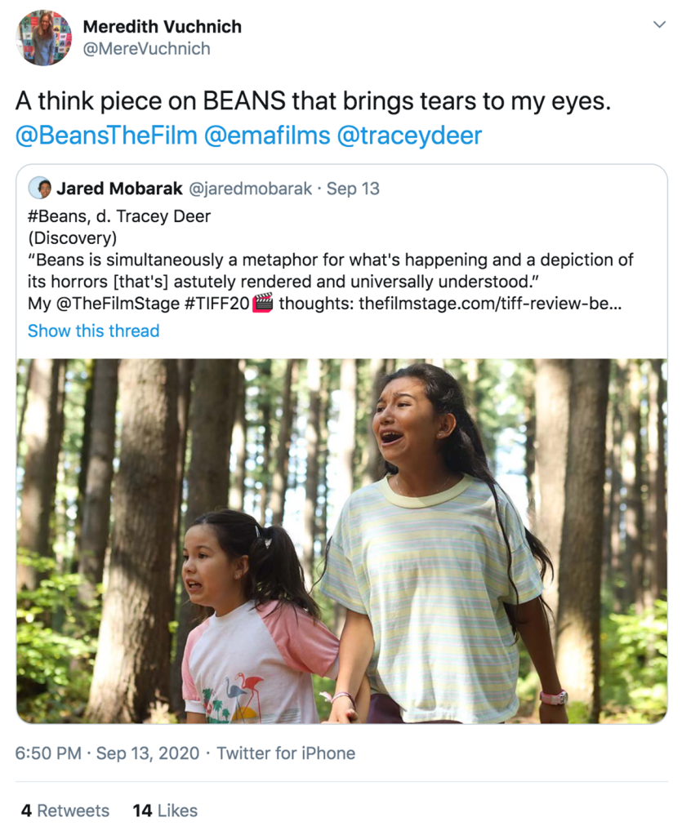The image size is (682, 835).
Task: Click the Sep 13 quoted tweet date
Action: 353,189
